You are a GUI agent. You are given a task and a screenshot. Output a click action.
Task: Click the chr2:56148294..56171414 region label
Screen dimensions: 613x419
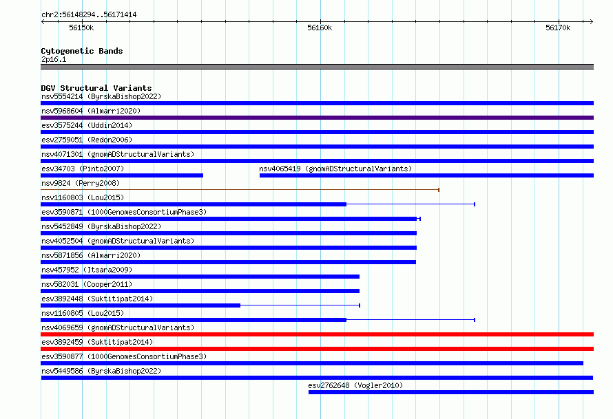click(x=89, y=14)
